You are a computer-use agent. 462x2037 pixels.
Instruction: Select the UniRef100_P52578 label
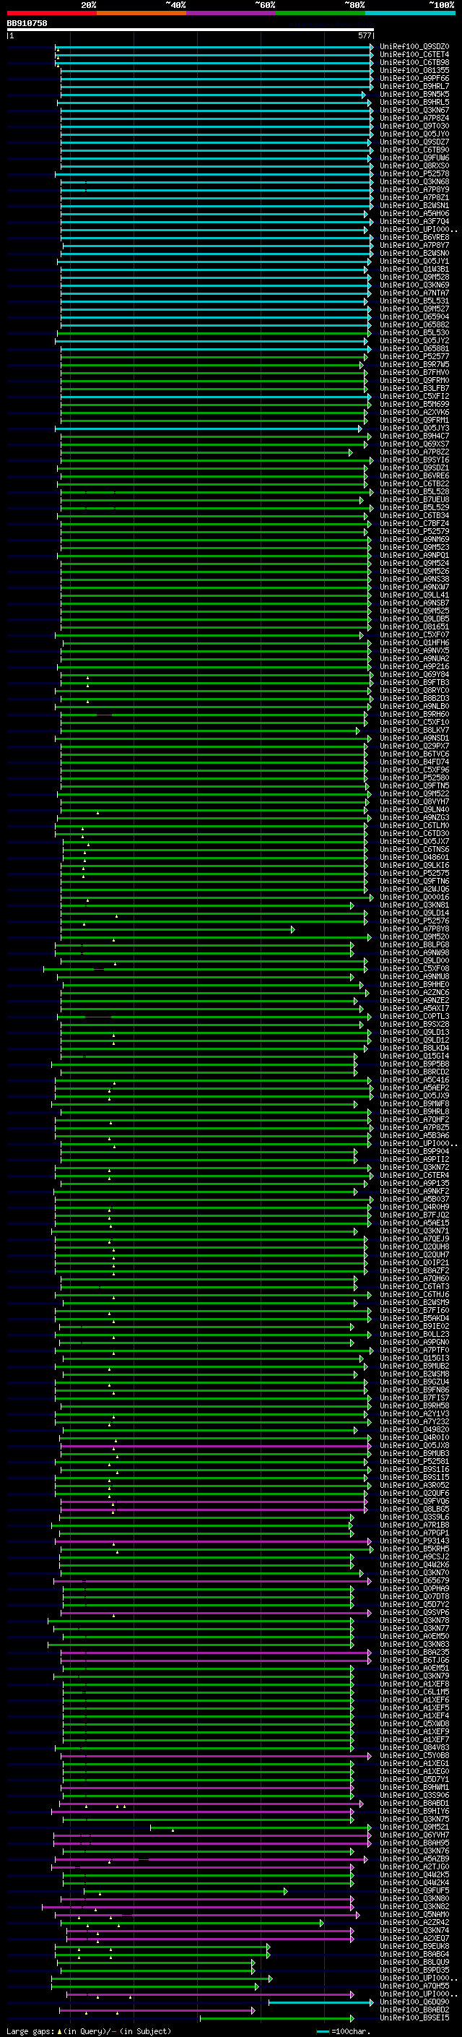tap(414, 174)
